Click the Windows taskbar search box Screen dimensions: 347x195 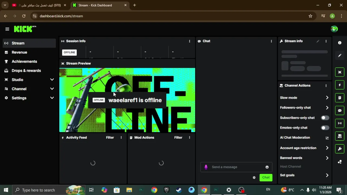[49, 190]
